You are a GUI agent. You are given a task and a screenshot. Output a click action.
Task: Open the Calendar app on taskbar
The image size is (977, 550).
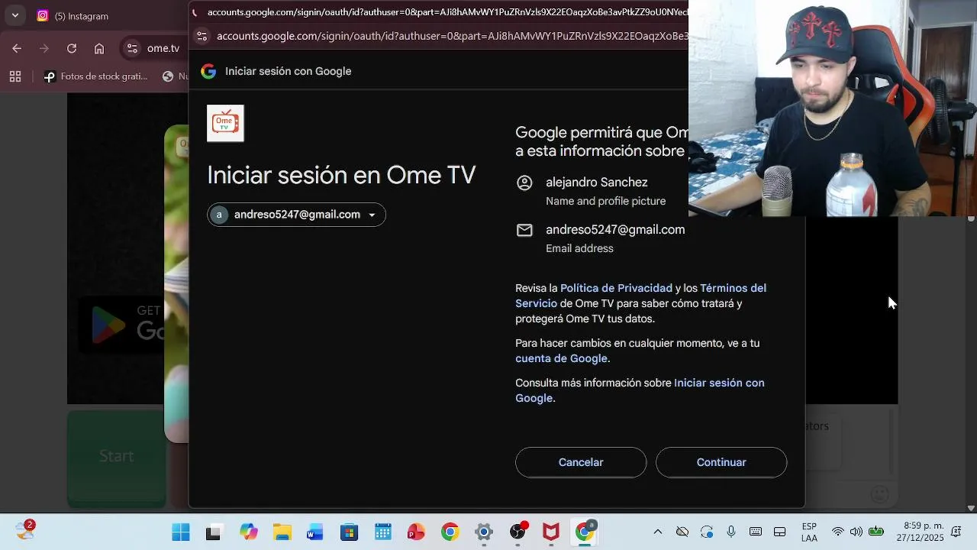tap(383, 532)
